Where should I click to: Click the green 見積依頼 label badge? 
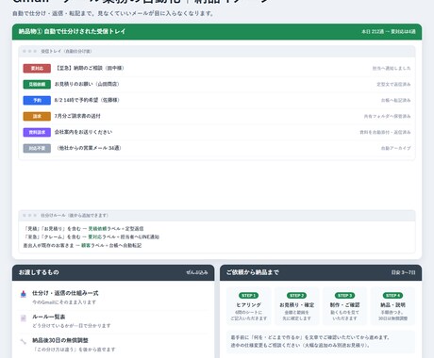(x=37, y=84)
